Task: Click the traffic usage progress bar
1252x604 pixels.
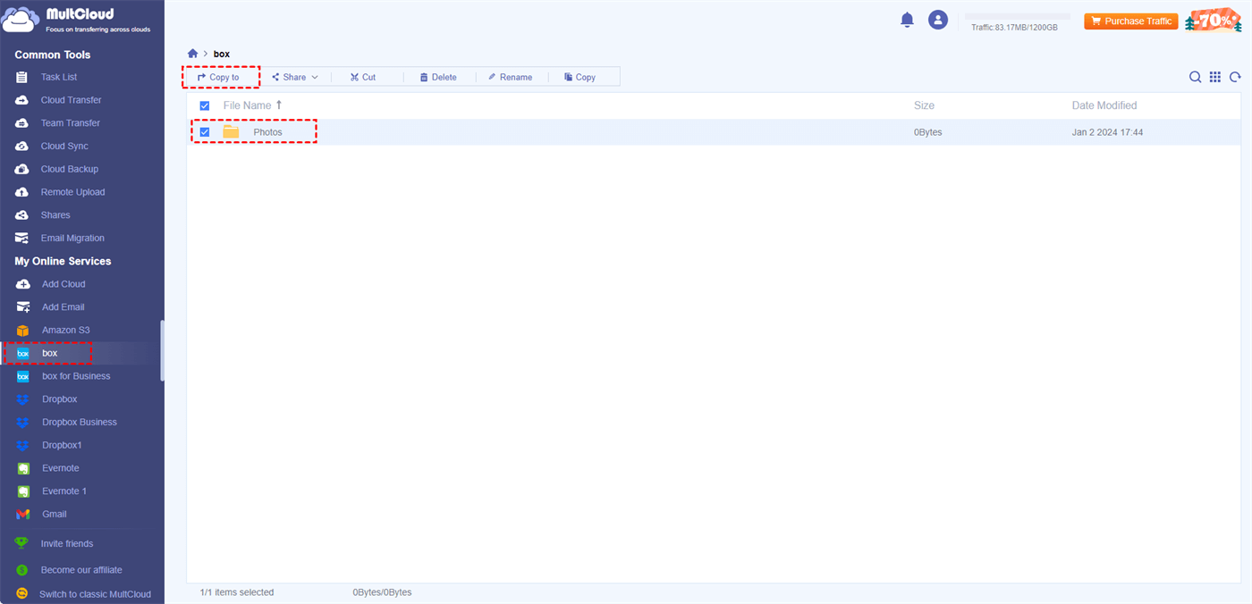Action: pos(1018,16)
